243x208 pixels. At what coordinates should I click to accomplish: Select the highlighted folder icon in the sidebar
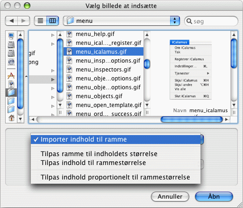coord(11,93)
